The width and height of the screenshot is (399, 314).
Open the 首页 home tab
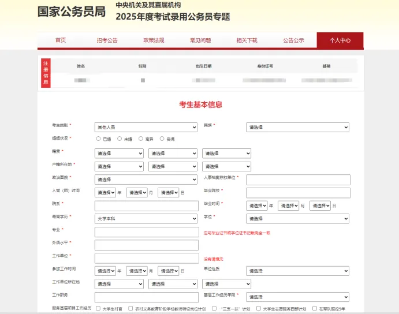61,40
